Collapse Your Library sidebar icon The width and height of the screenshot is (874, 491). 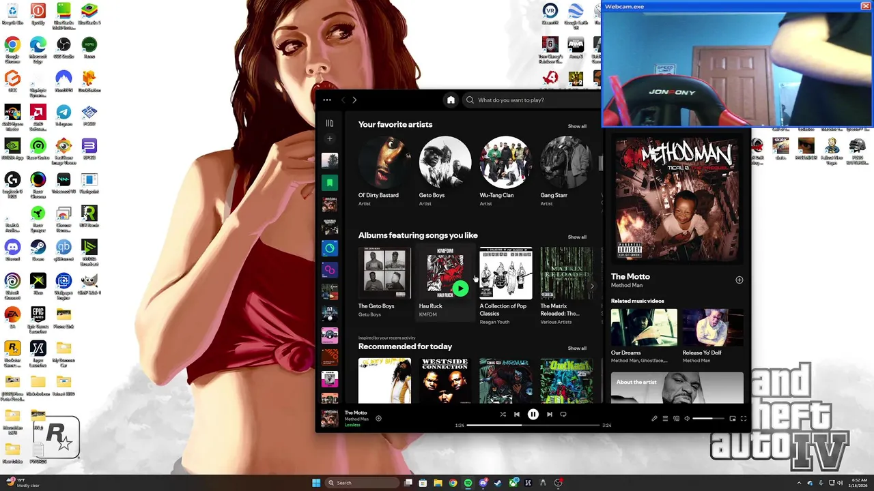[330, 123]
